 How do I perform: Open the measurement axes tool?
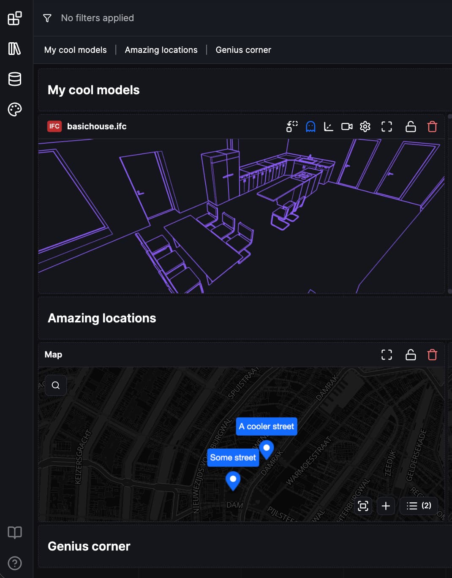pyautogui.click(x=329, y=126)
